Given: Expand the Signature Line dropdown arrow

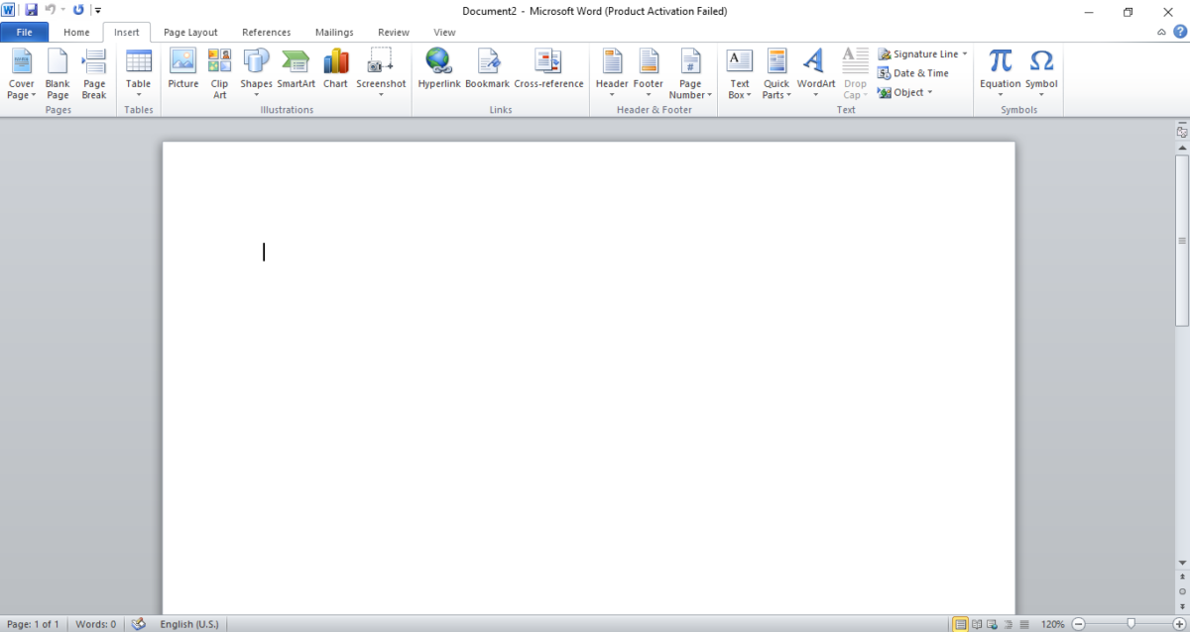Looking at the screenshot, I should pos(965,54).
